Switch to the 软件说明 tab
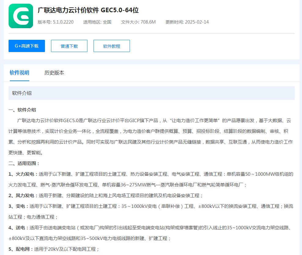302x255 pixels. coord(20,73)
